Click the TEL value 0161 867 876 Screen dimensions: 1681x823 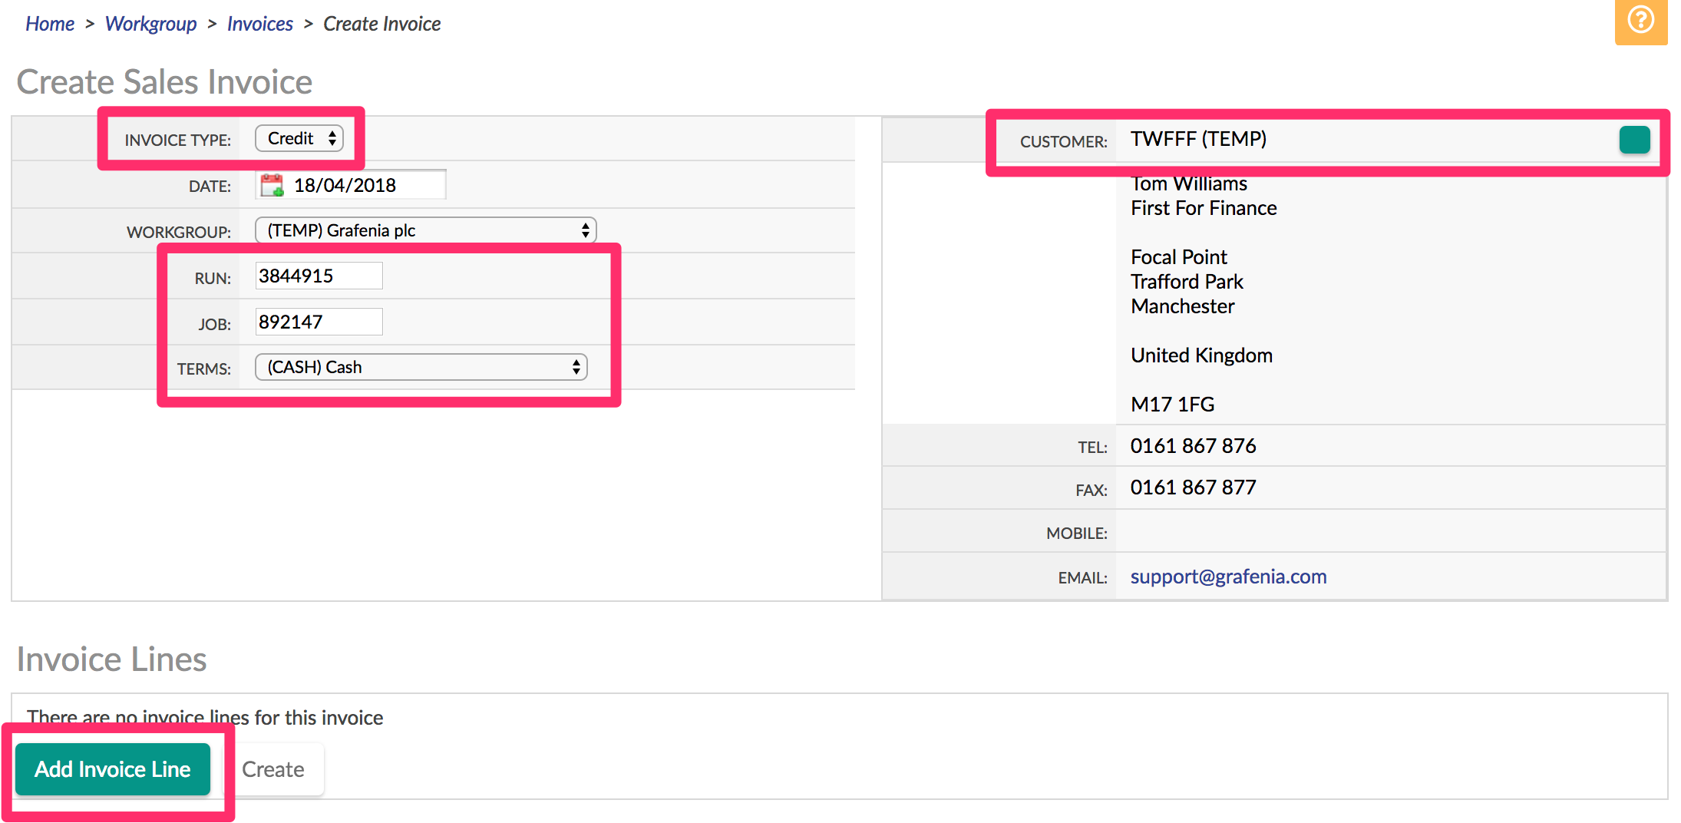1193,445
